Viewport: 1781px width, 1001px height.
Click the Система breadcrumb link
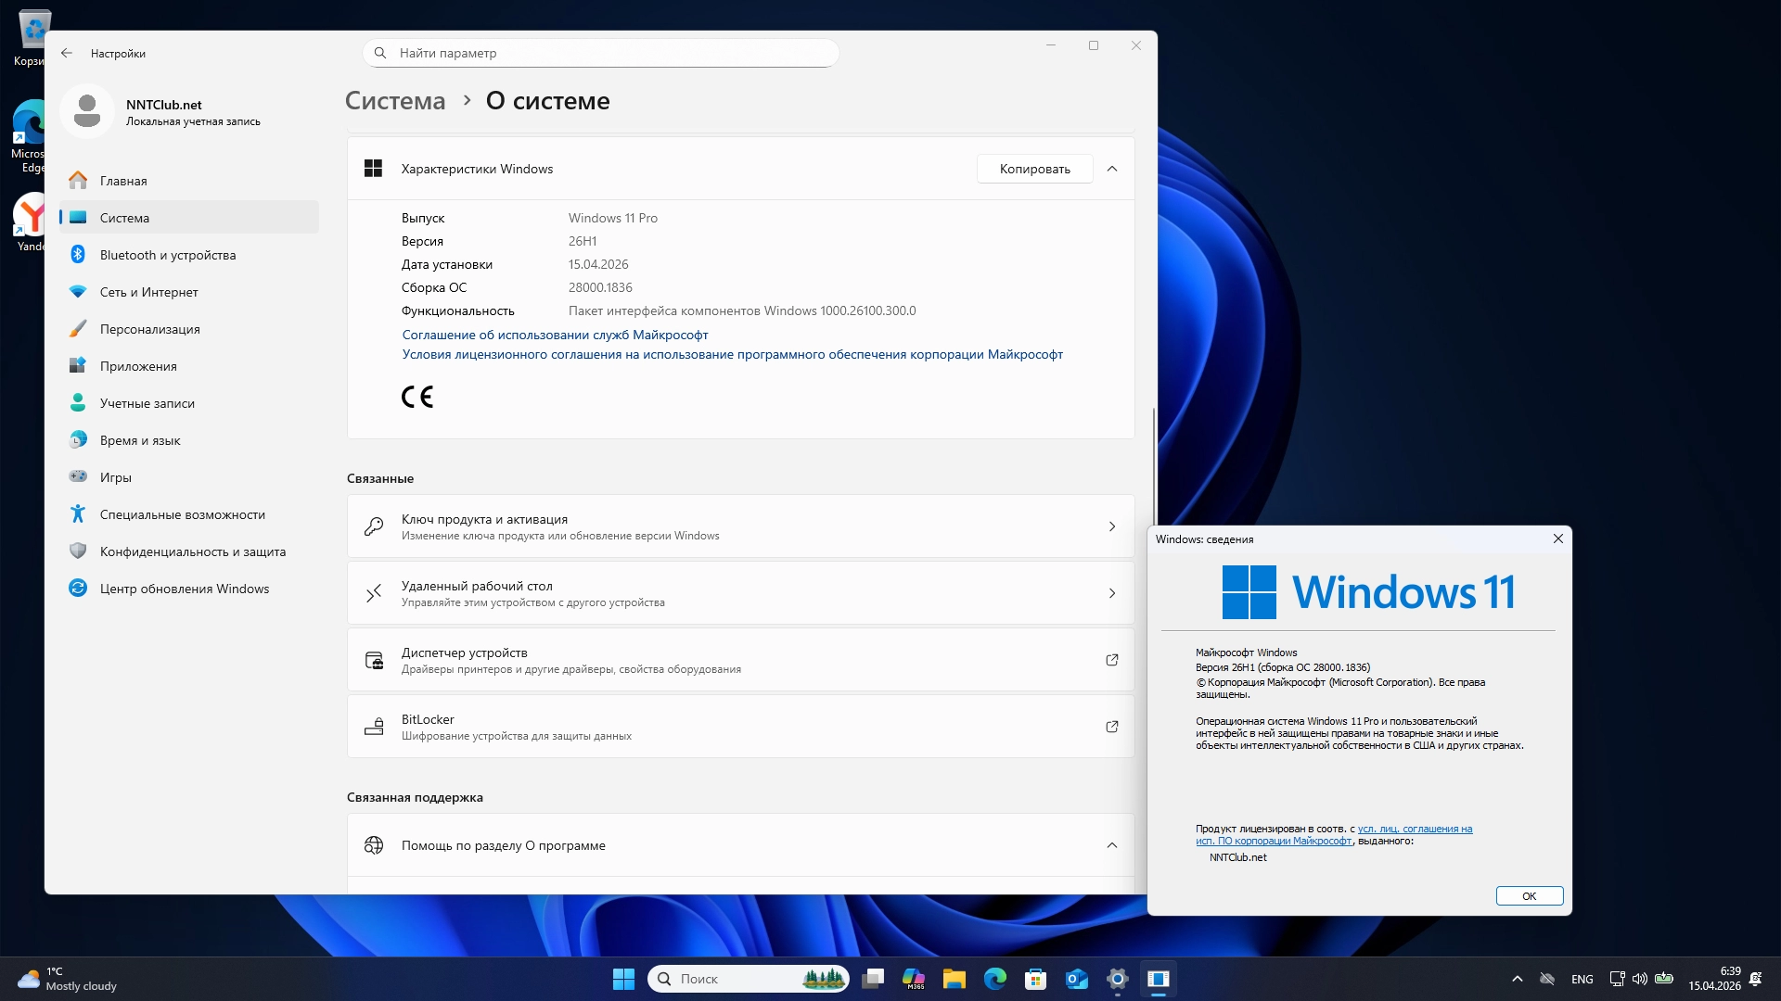[x=395, y=101]
